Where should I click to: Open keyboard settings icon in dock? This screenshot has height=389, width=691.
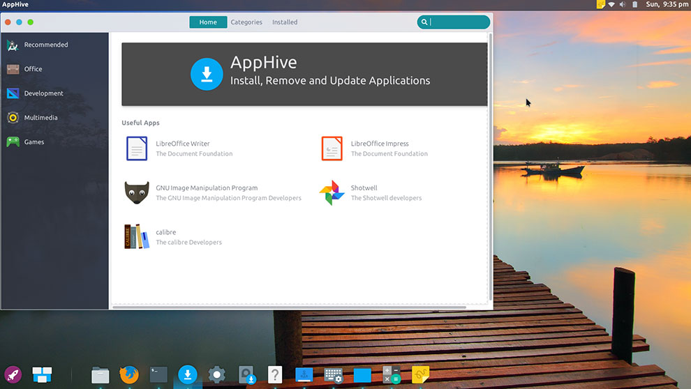[333, 375]
